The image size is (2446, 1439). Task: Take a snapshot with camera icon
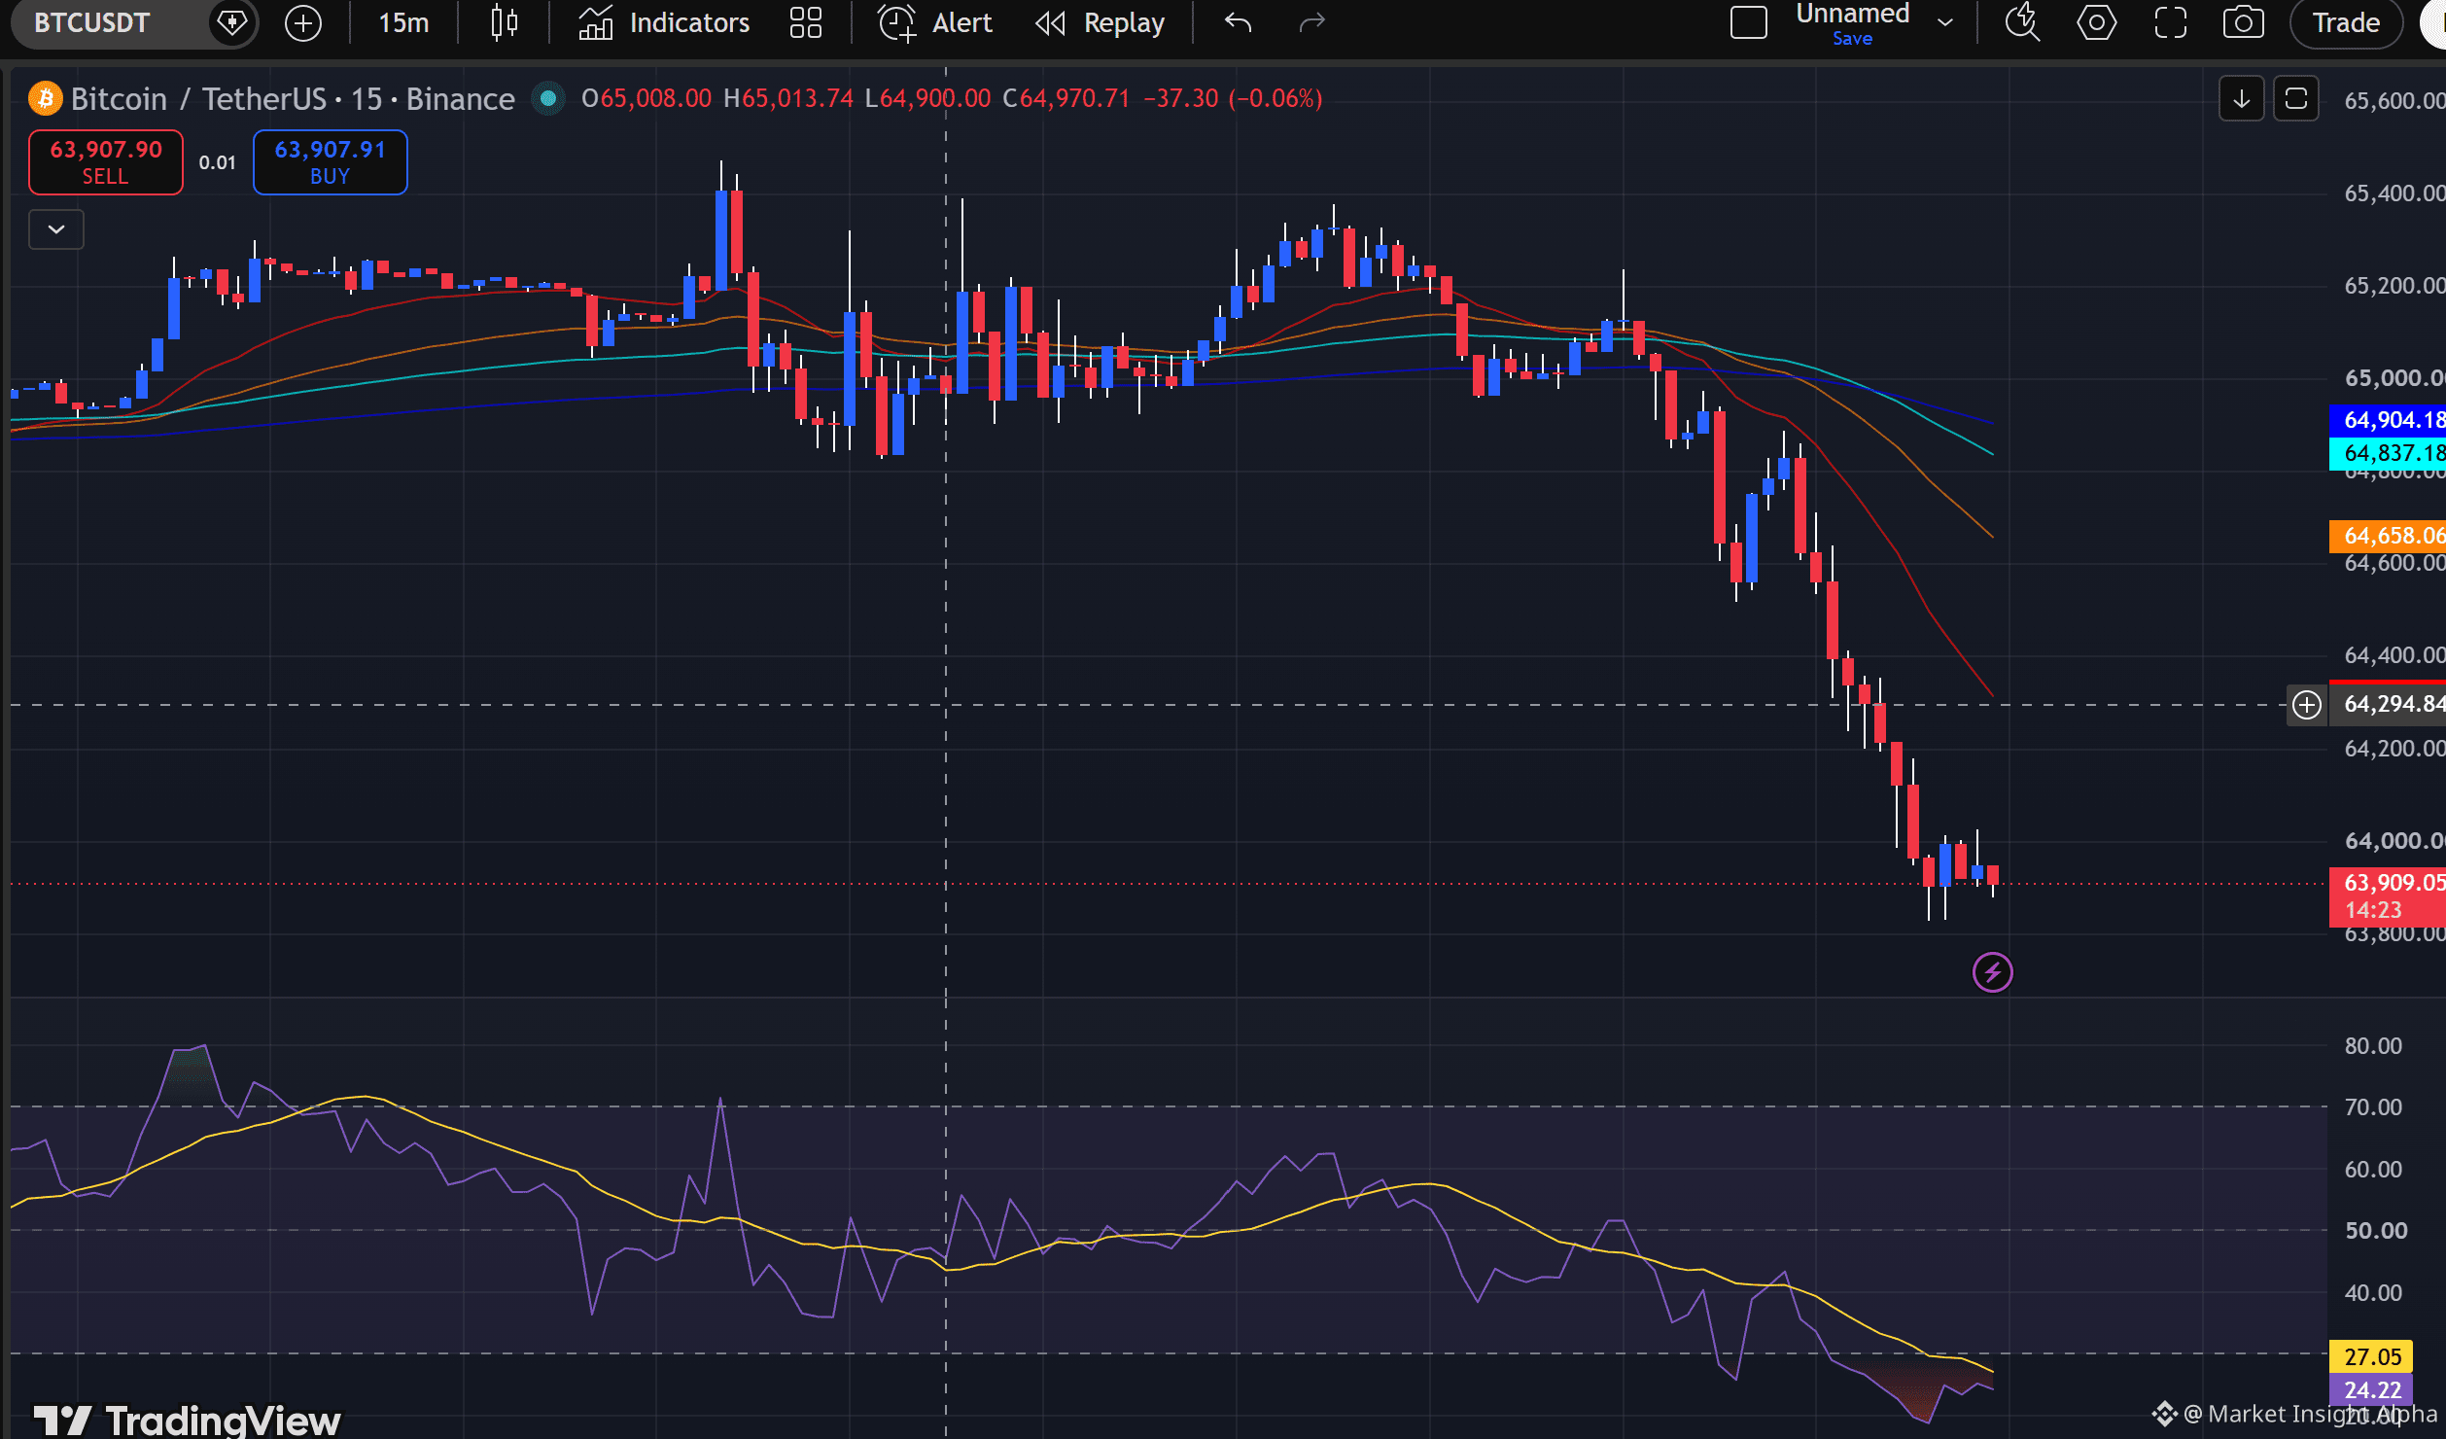(2243, 23)
